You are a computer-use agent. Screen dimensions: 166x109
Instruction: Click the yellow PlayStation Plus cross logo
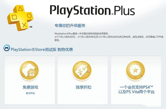[20, 18]
